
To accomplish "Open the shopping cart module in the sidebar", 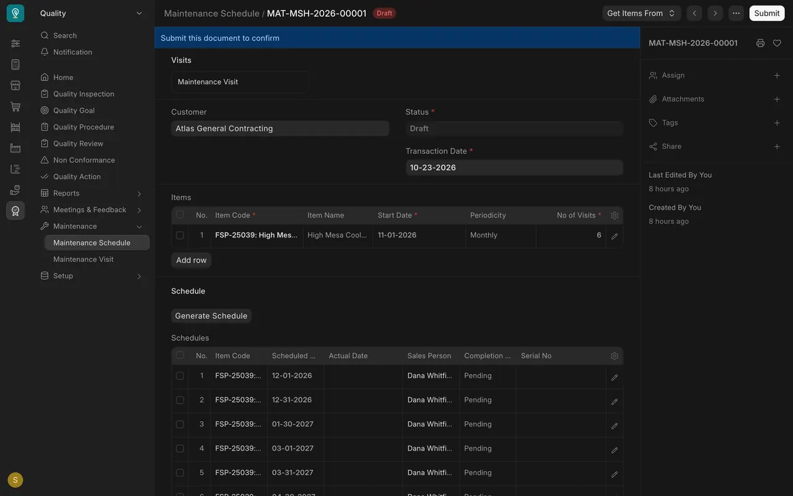I will [x=15, y=107].
